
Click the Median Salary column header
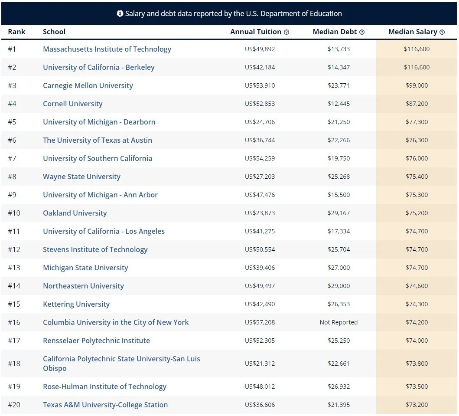tap(412, 32)
